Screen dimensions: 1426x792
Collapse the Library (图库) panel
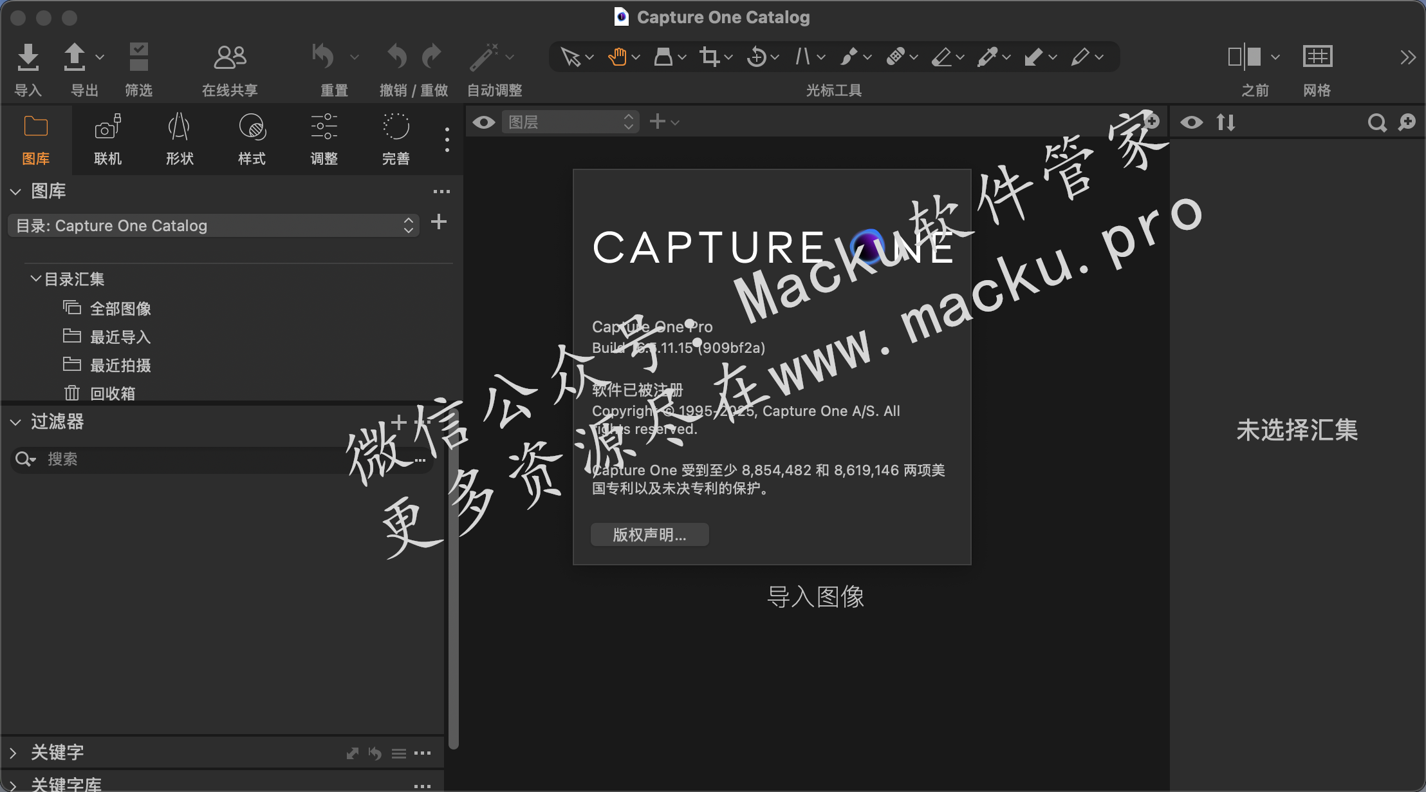click(x=15, y=192)
